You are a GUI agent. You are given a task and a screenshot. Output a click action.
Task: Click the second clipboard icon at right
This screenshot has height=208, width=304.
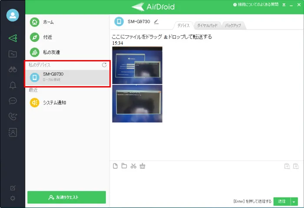coord(296,166)
